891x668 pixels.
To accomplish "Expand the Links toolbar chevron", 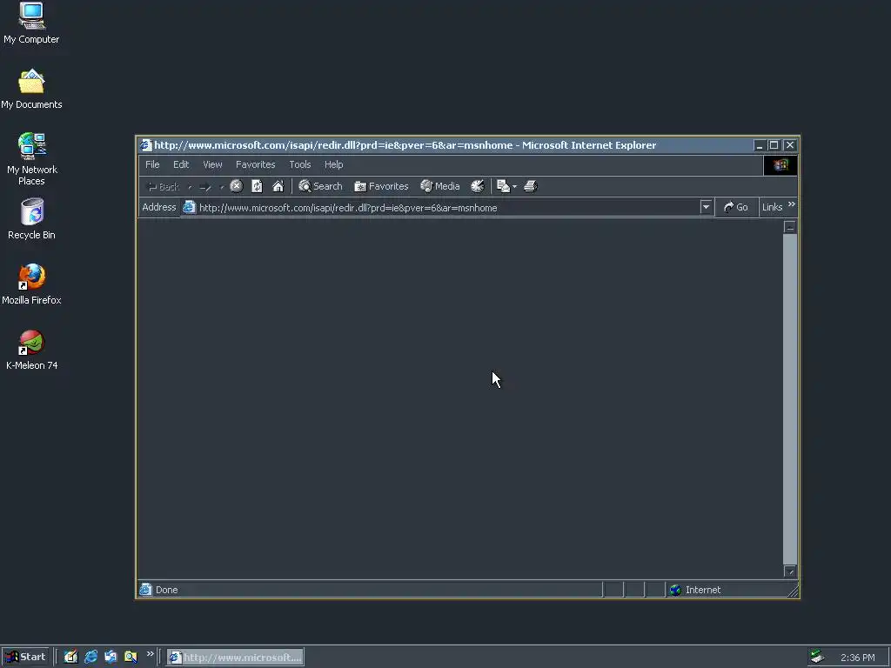I will click(792, 204).
